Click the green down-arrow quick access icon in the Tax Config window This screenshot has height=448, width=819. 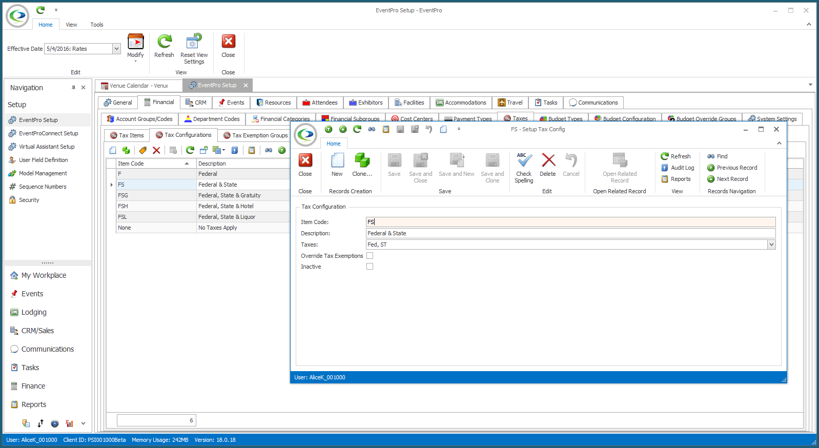click(343, 129)
